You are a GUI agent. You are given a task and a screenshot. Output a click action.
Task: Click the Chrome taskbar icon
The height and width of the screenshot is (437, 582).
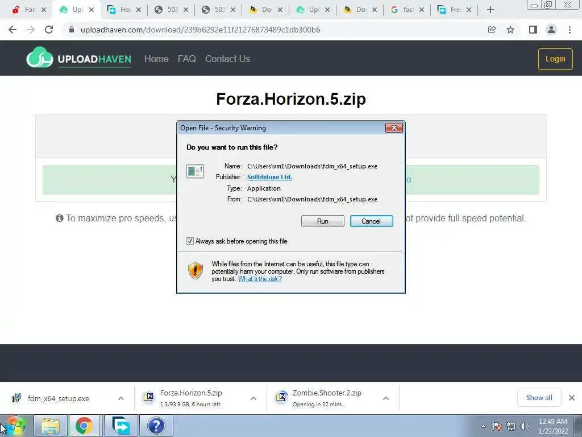(x=84, y=426)
